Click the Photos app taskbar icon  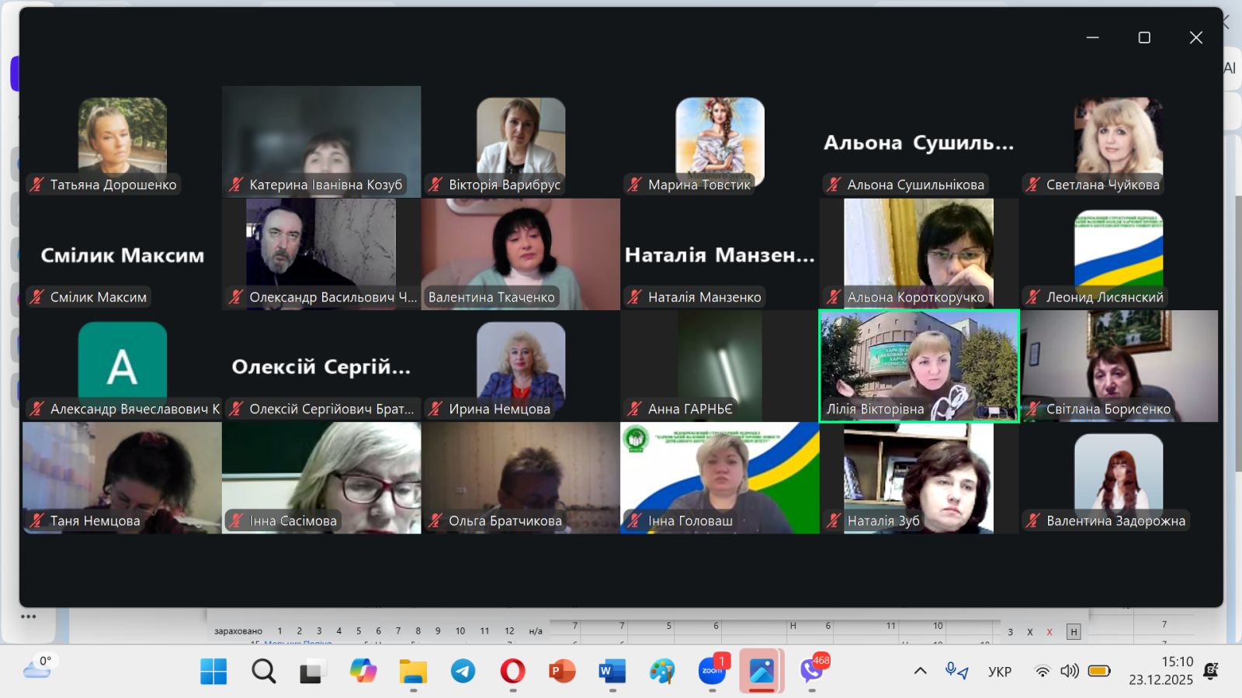(762, 671)
